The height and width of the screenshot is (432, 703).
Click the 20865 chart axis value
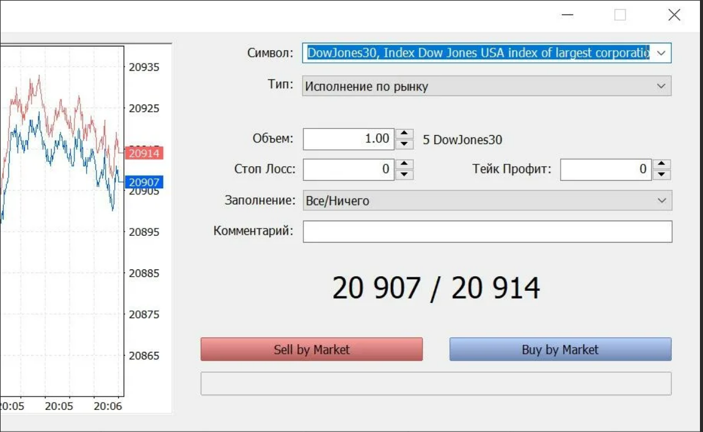(144, 356)
